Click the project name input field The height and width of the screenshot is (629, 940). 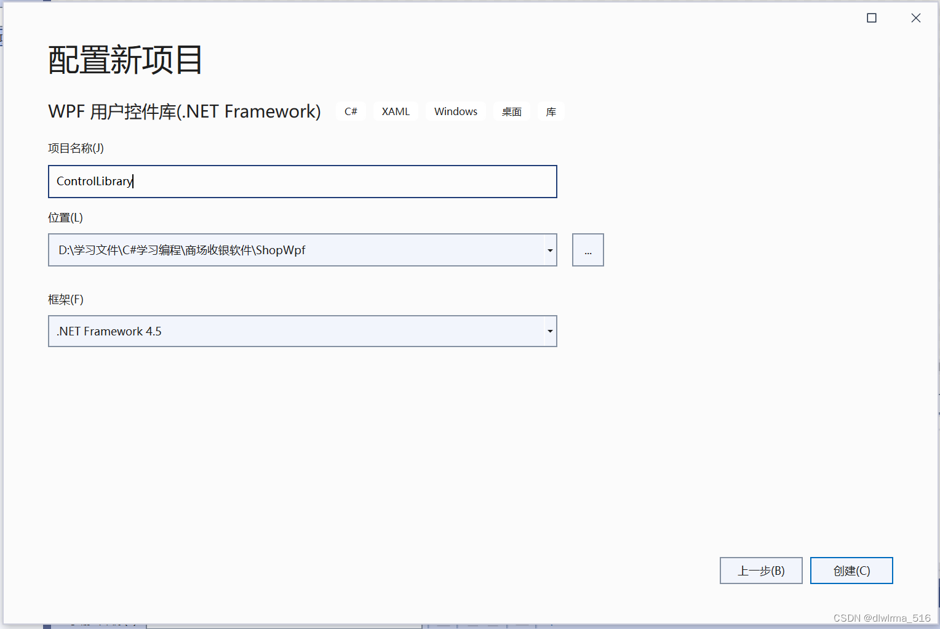click(302, 182)
